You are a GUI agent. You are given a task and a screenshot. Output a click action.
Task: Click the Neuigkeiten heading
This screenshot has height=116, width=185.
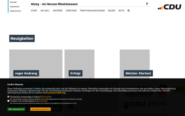point(22,38)
